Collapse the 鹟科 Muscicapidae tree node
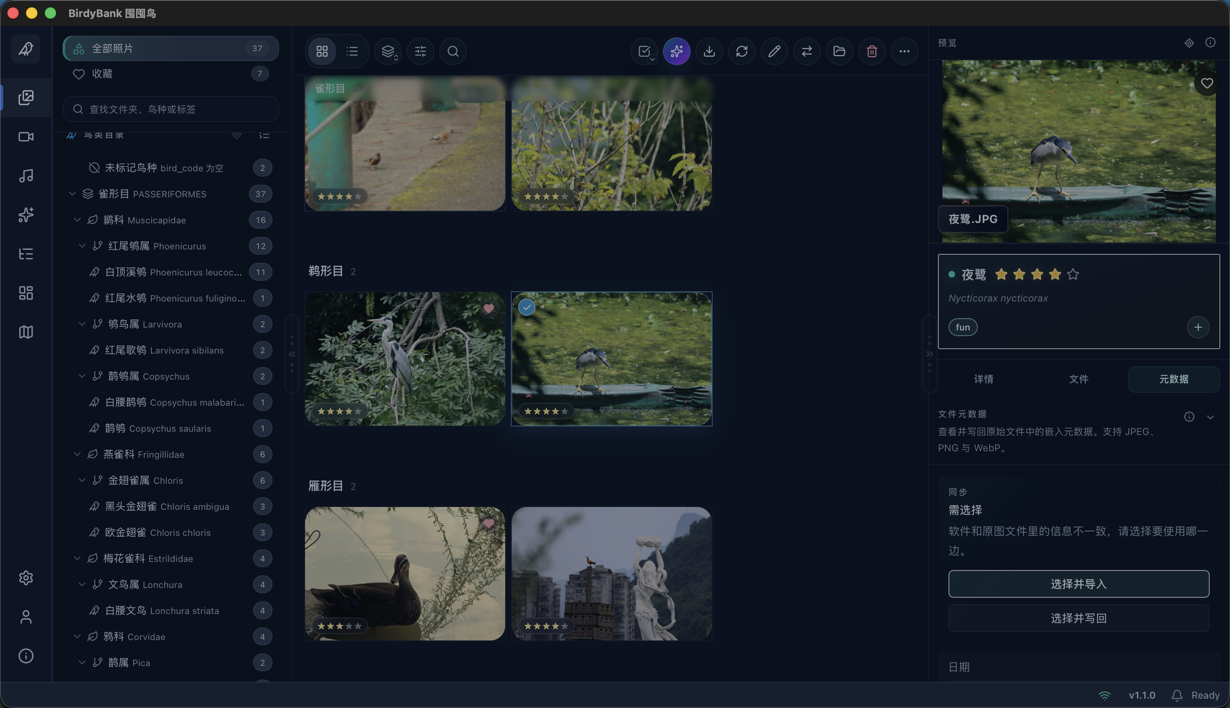Screen dimensions: 1230x708 coord(77,220)
